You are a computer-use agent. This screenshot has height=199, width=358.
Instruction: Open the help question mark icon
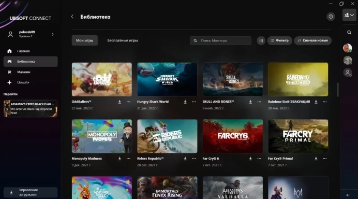331,17
